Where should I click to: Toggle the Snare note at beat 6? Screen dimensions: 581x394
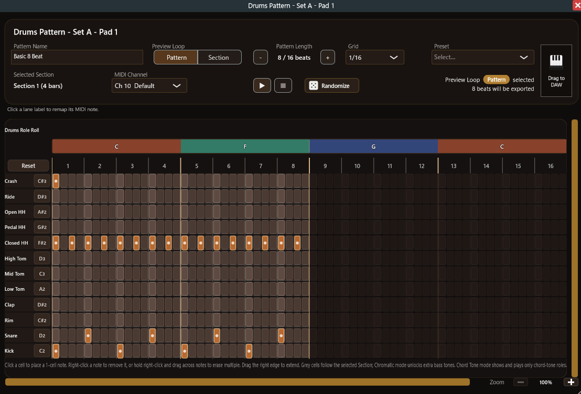click(217, 335)
